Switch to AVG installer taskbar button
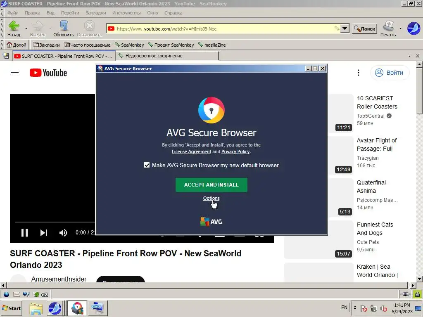 [x=77, y=308]
